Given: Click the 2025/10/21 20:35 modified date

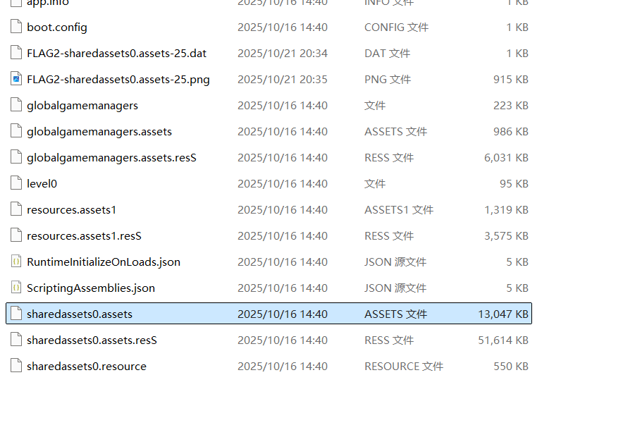Looking at the screenshot, I should pos(283,80).
